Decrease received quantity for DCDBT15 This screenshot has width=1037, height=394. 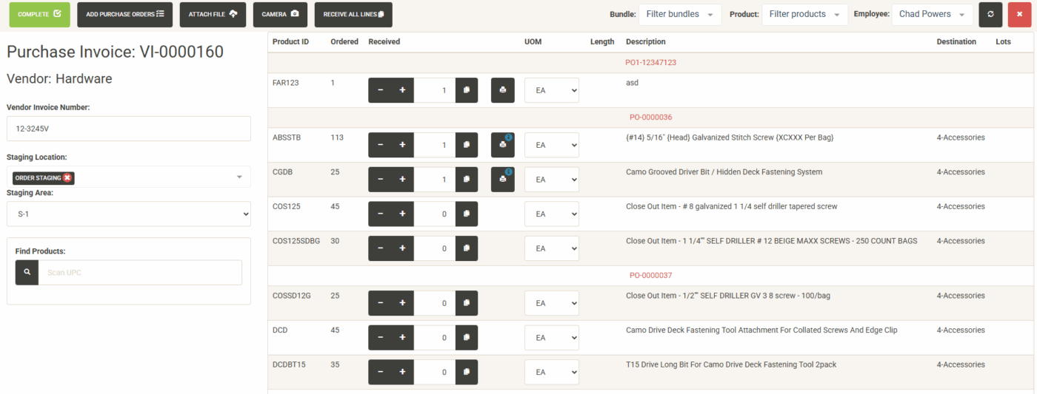(x=380, y=373)
